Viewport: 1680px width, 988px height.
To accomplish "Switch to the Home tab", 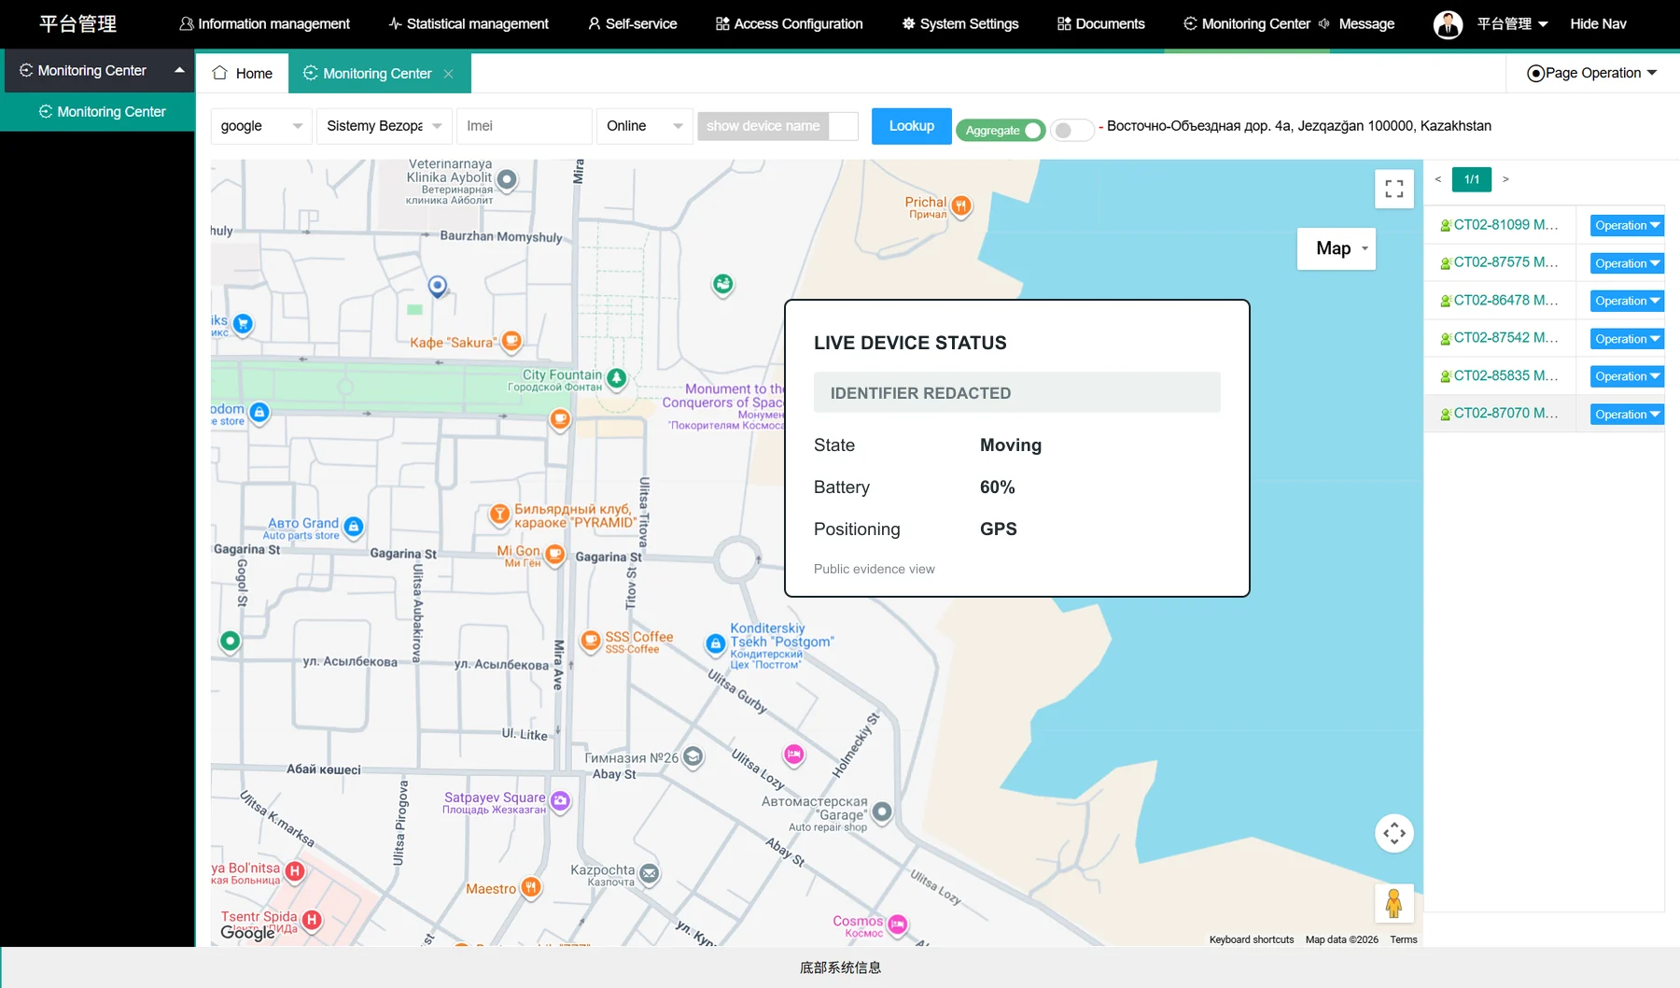I will point(243,73).
